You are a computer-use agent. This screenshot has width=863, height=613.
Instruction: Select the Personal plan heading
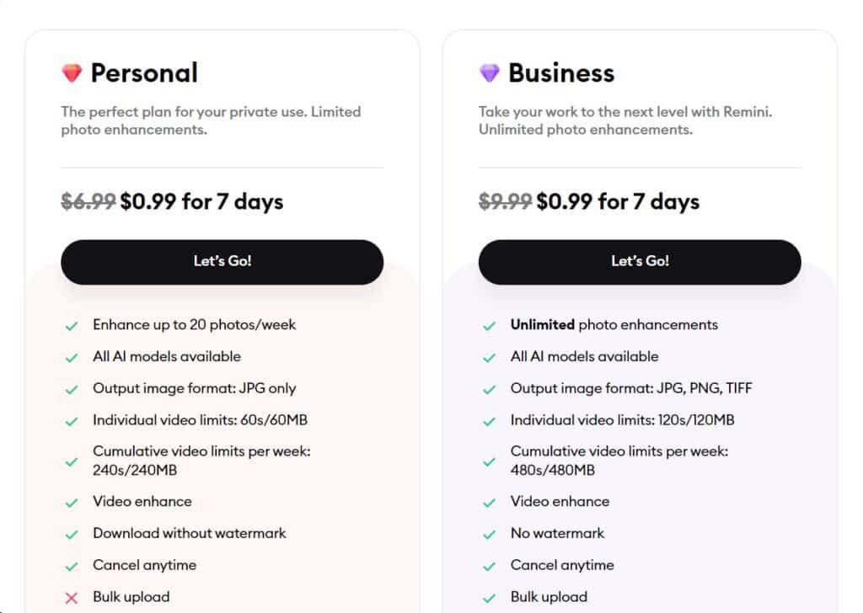pyautogui.click(x=144, y=73)
